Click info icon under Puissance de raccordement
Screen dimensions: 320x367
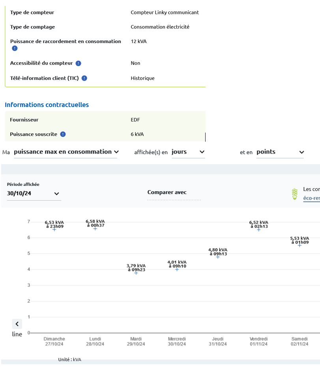click(15, 48)
